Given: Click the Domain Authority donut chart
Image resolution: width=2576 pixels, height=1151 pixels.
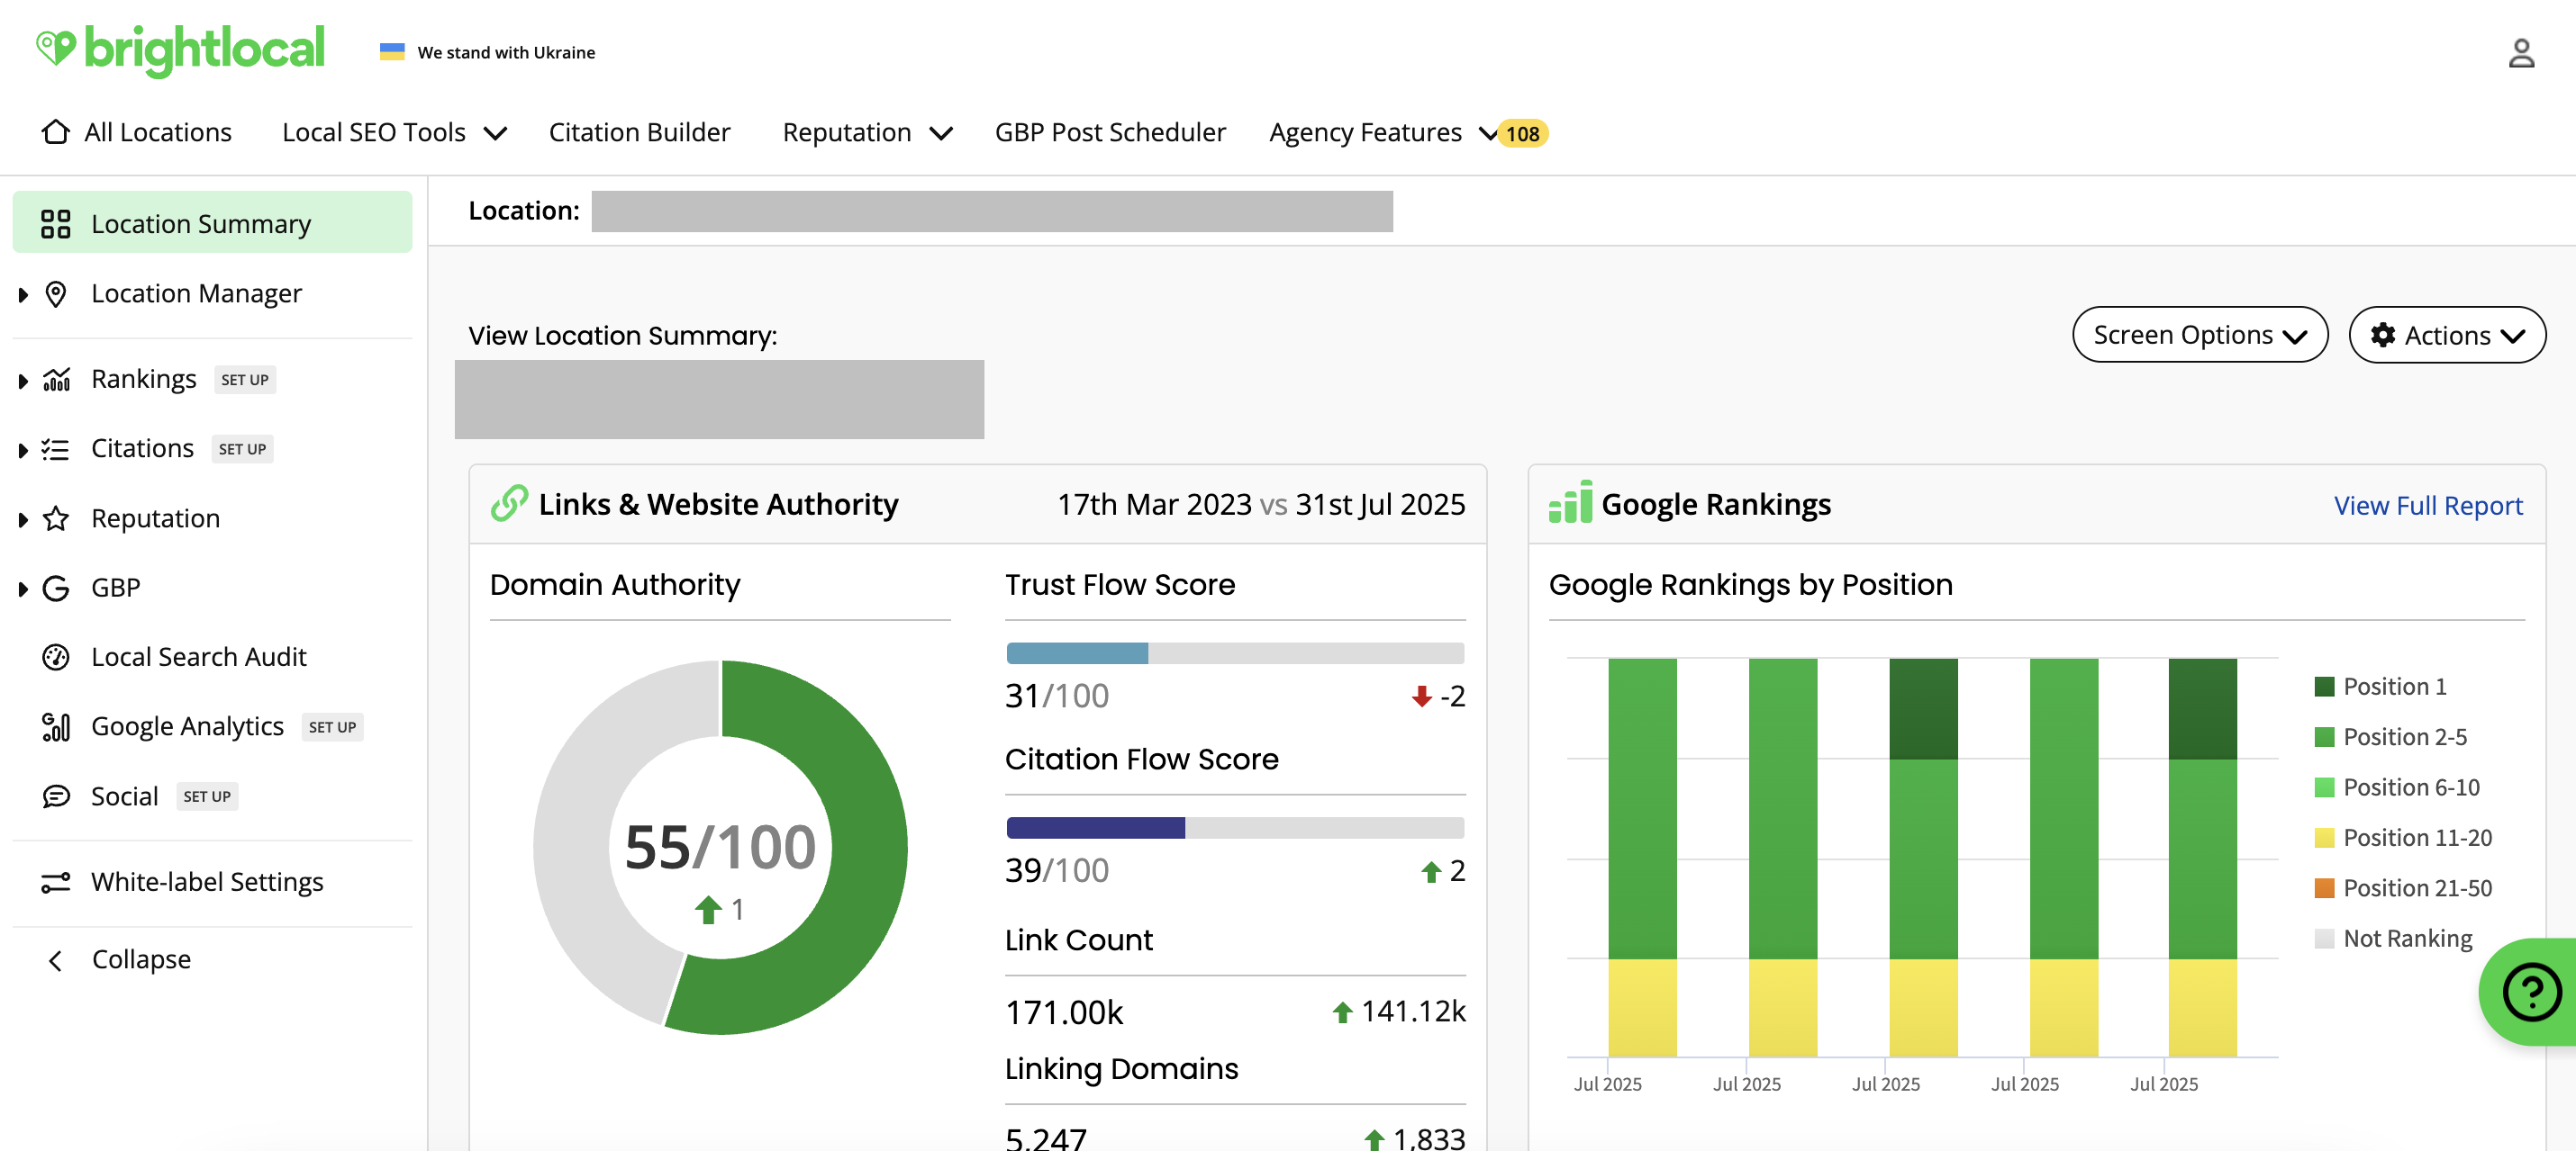Looking at the screenshot, I should tap(720, 847).
